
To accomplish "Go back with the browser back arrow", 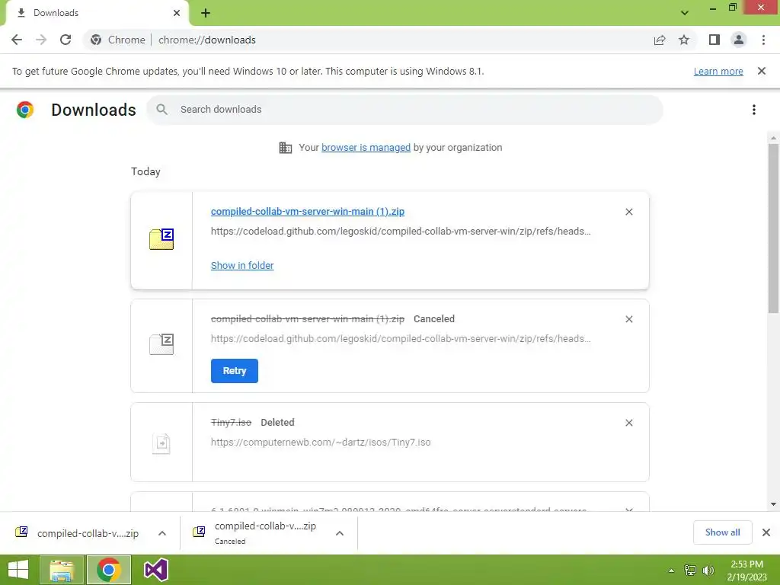I will point(17,40).
